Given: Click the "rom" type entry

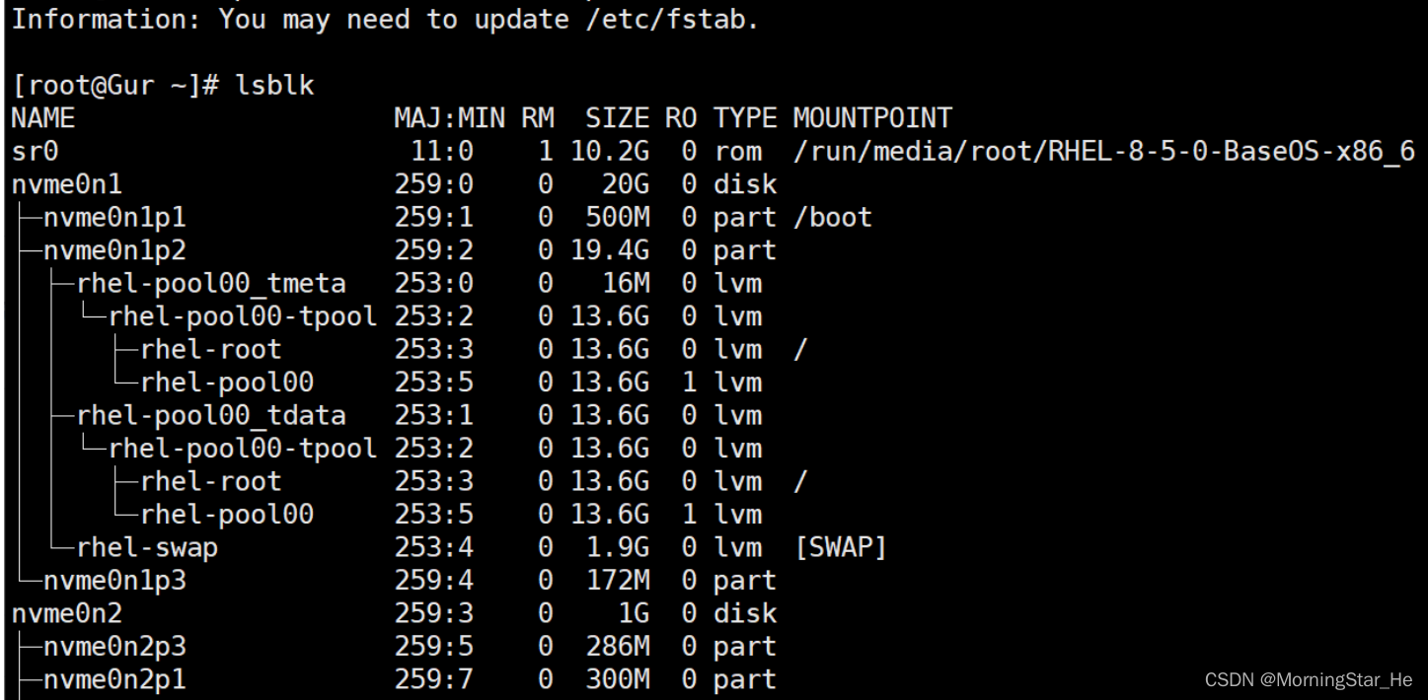Looking at the screenshot, I should pos(736,152).
